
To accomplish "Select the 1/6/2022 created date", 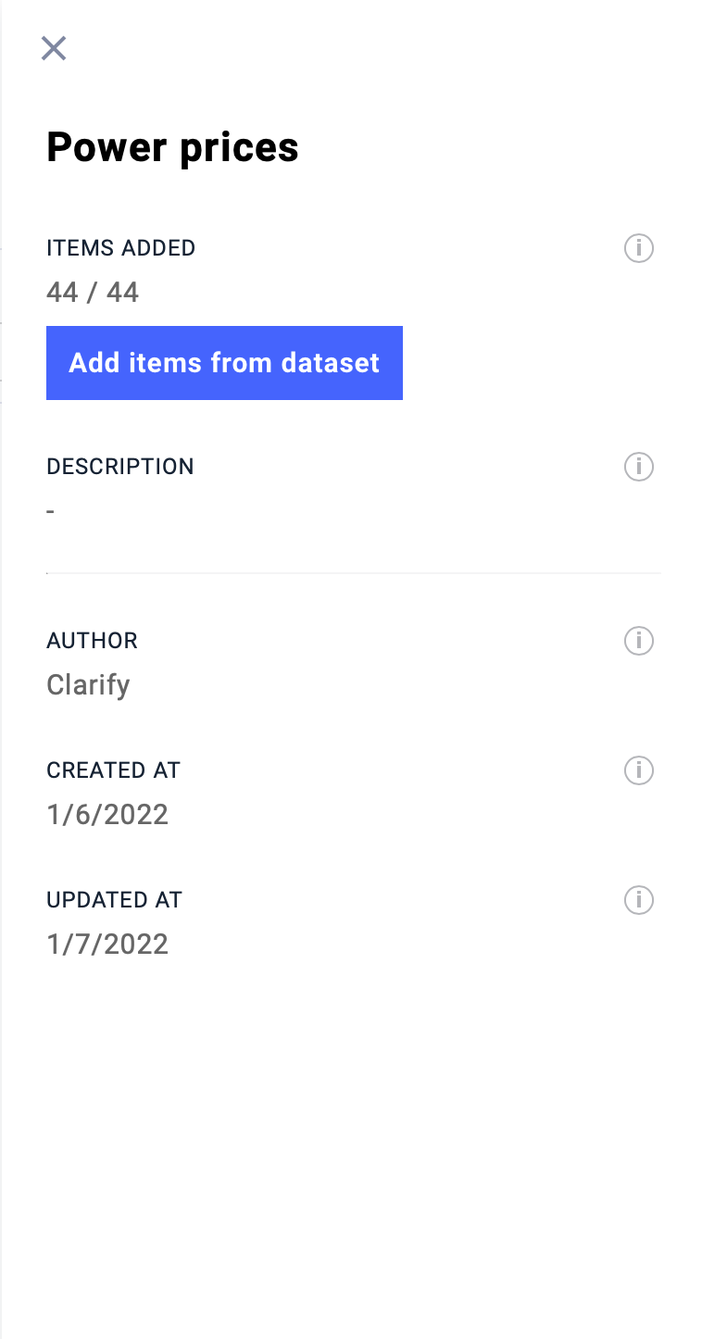I will 107,815.
